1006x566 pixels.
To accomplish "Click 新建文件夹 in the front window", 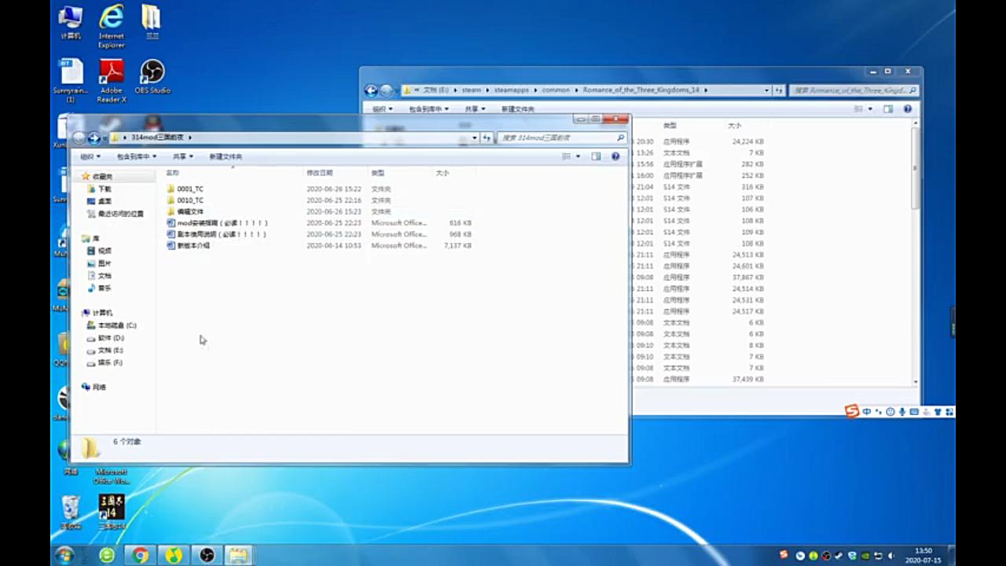I will tap(226, 156).
